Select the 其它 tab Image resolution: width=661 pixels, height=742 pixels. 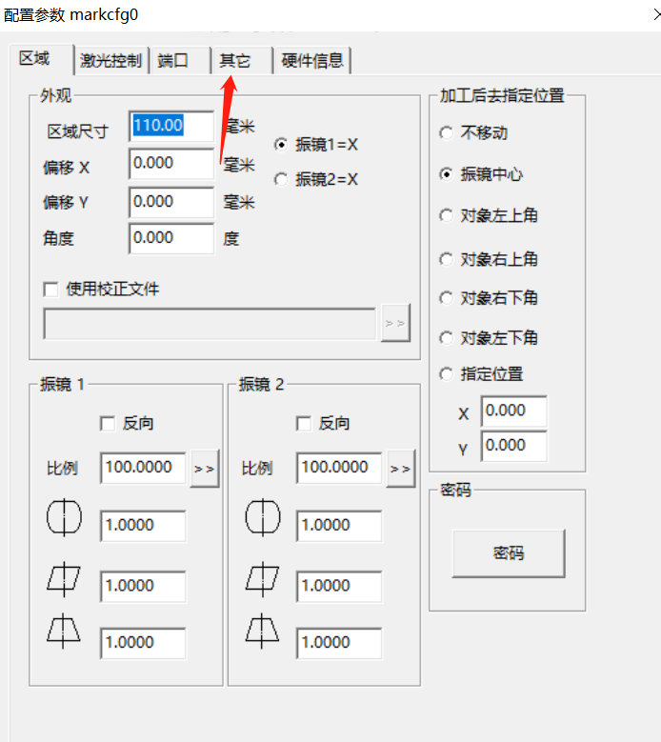click(243, 61)
